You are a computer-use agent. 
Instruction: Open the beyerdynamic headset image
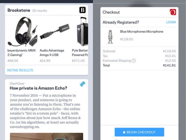pos(22,31)
